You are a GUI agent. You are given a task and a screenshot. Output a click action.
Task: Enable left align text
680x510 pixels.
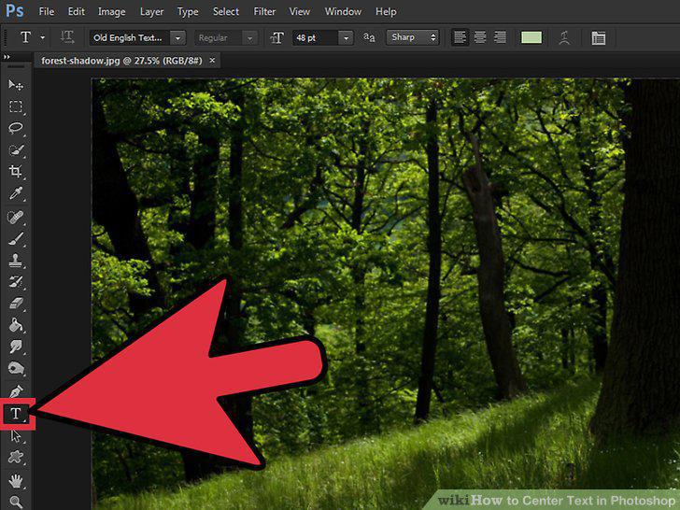460,37
